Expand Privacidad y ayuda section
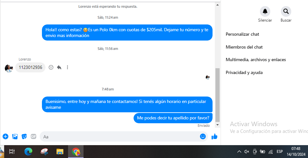This screenshot has height=158, width=308. 244,72
